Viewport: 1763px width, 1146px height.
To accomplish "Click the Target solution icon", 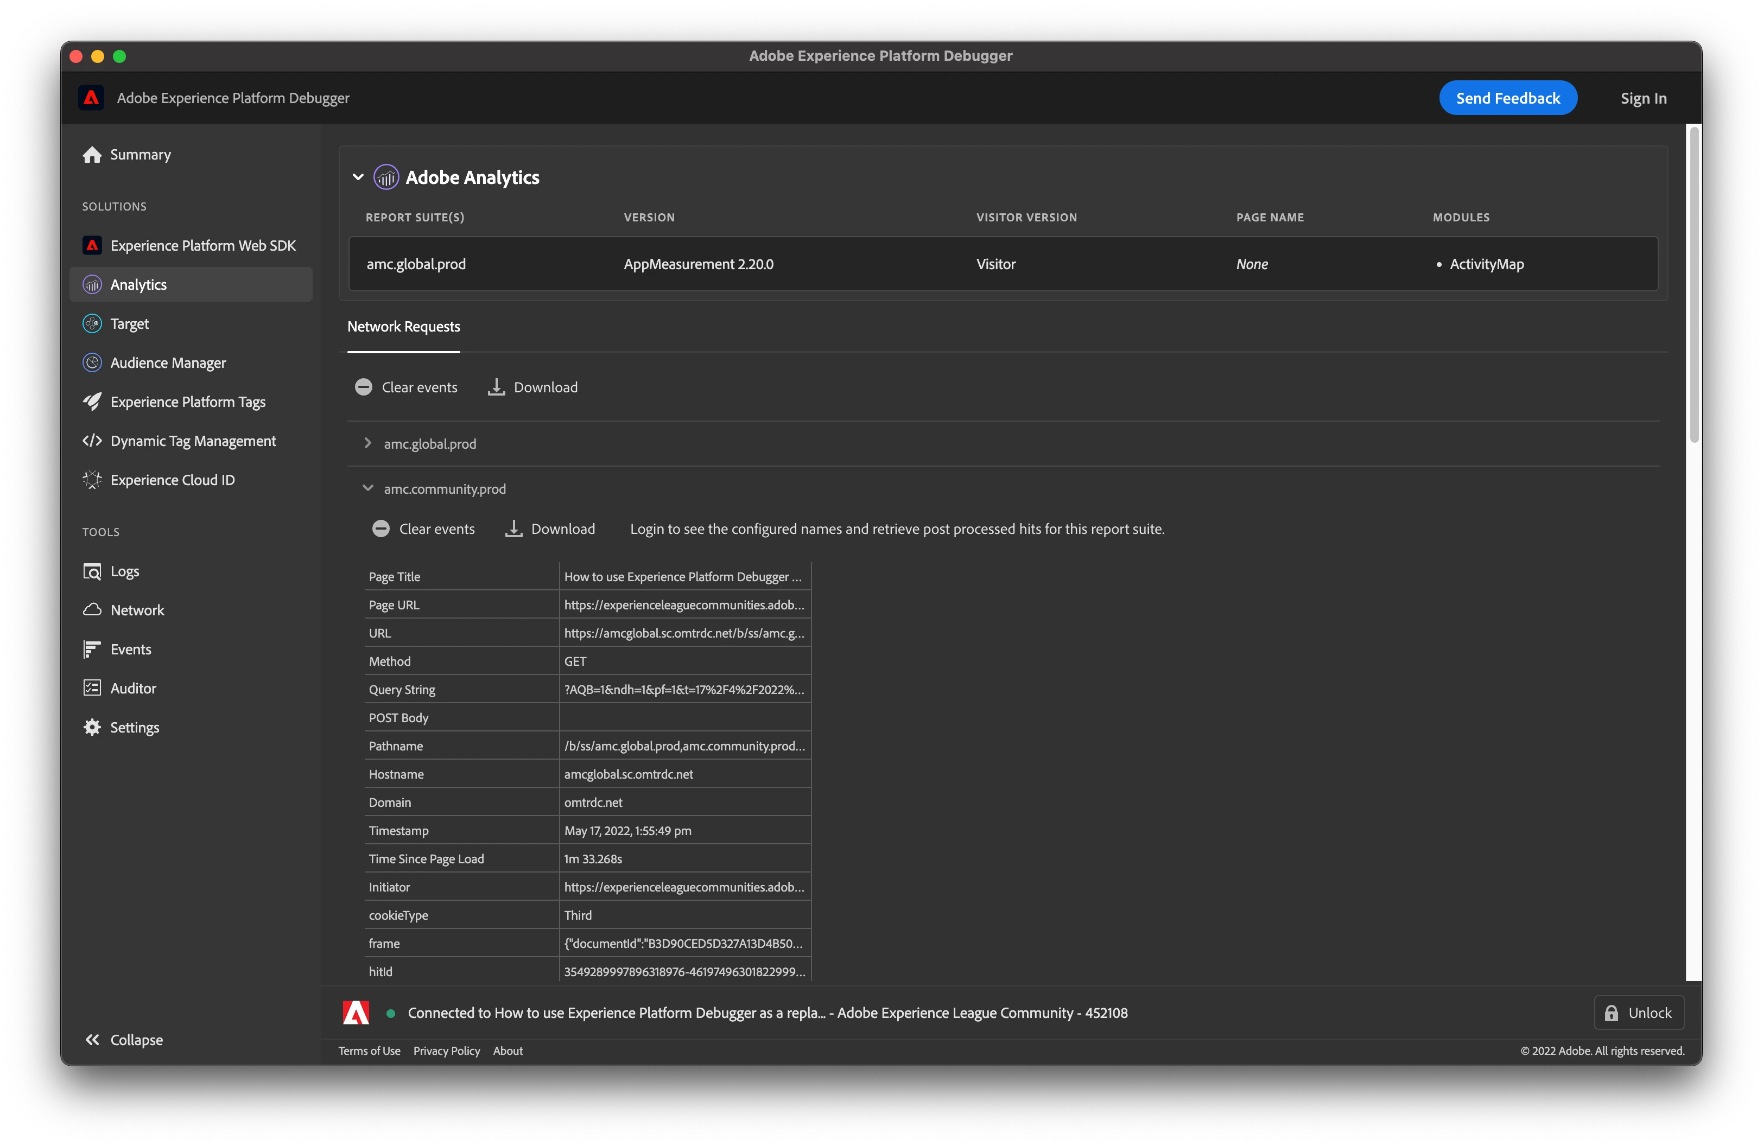I will (92, 323).
